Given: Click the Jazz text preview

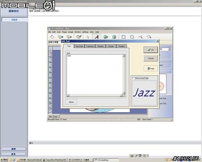Looking at the screenshot, I should click(x=144, y=93).
